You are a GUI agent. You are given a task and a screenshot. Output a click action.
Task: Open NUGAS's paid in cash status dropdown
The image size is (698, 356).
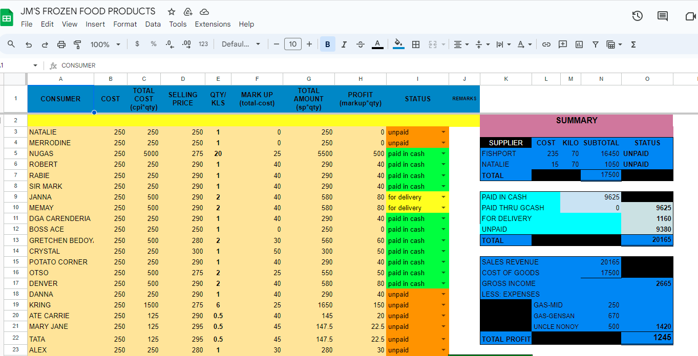pyautogui.click(x=443, y=153)
